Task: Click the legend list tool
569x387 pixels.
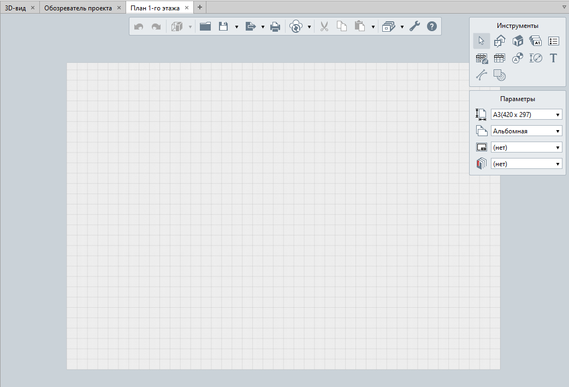Action: point(553,41)
